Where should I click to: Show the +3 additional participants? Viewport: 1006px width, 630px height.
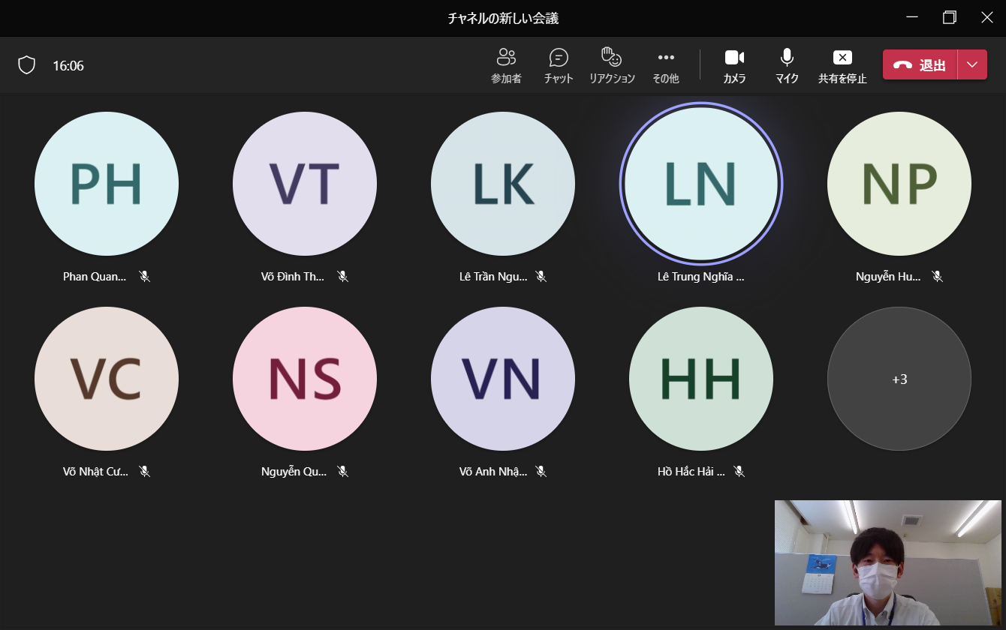[899, 379]
